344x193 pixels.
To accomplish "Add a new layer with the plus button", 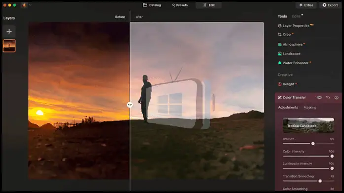I will [9, 32].
